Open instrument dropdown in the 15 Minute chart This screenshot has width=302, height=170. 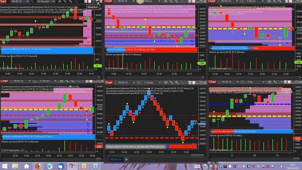[x=22, y=81]
